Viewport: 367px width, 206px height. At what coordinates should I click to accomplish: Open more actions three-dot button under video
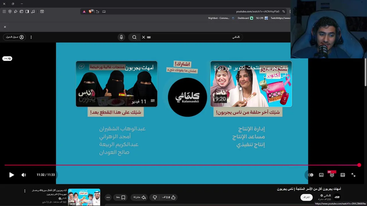pyautogui.click(x=108, y=197)
